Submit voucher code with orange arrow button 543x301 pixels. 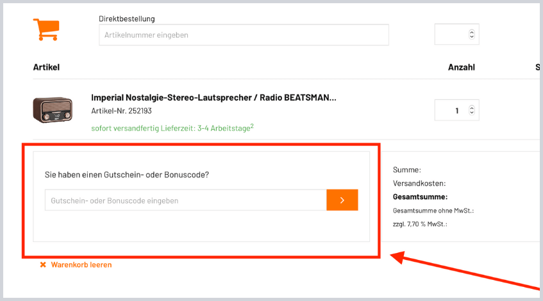coord(342,200)
